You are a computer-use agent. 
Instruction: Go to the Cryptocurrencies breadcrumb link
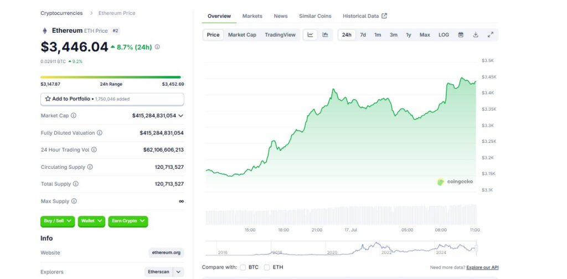coord(61,13)
